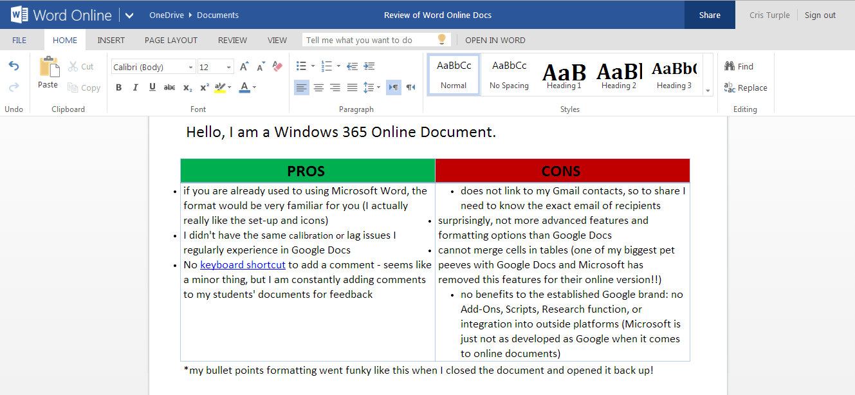
Task: Expand the Styles gallery more arrow
Action: coord(708,91)
